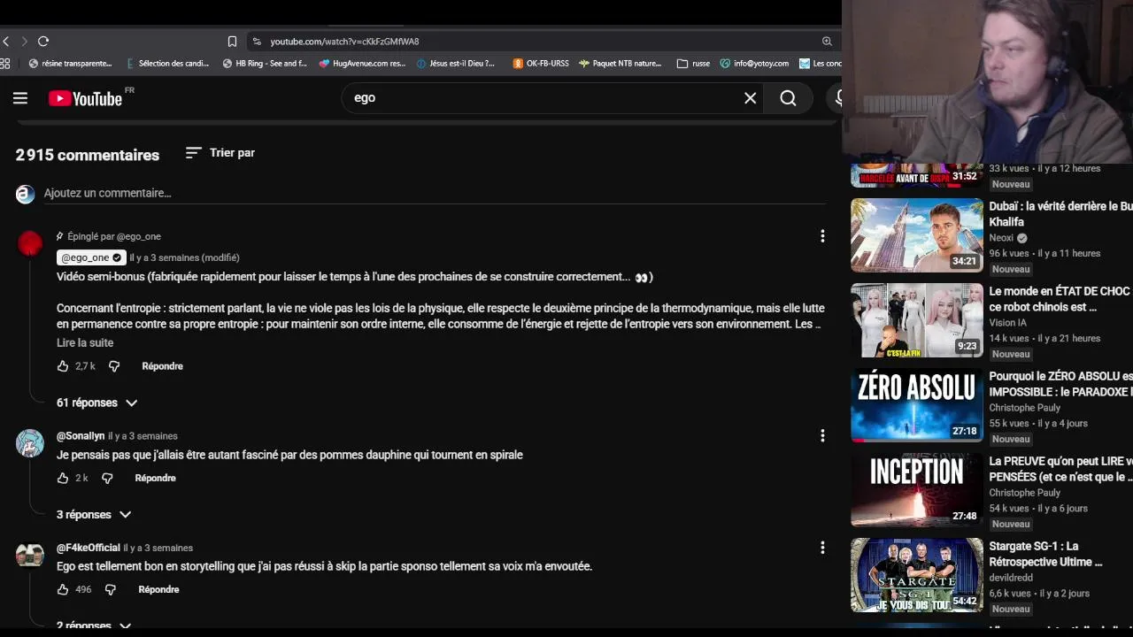Click '2 915 commentaires' heading
The image size is (1133, 637).
pos(88,155)
